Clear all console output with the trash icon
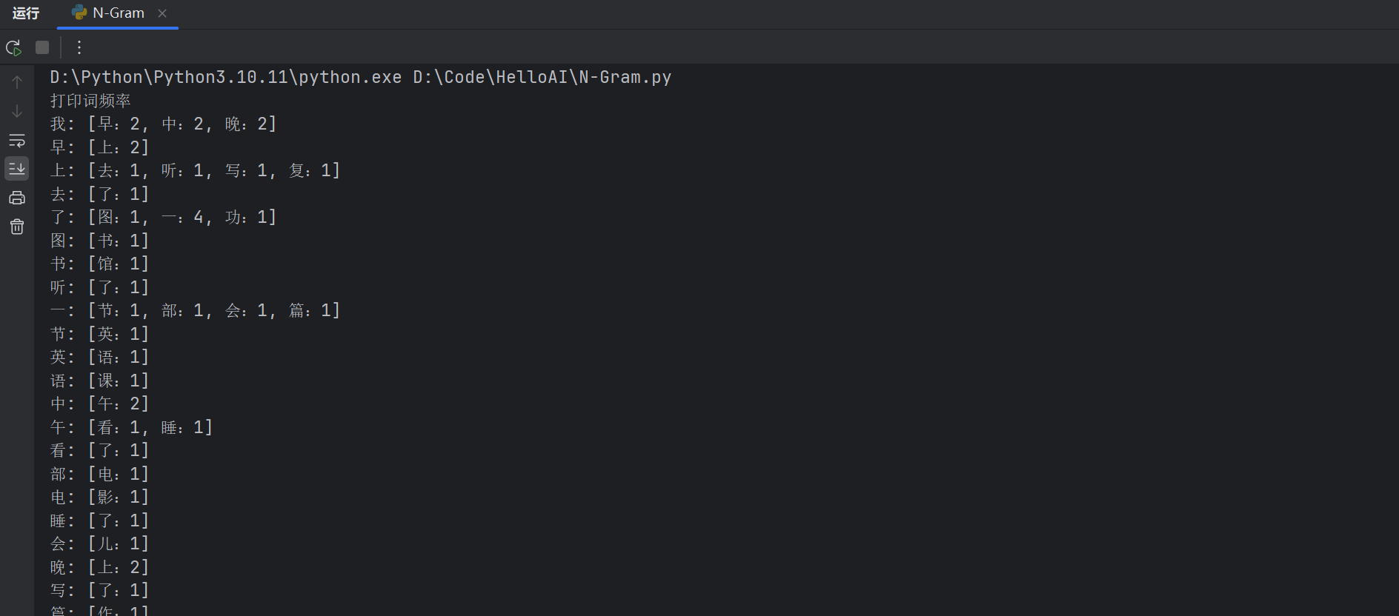The height and width of the screenshot is (616, 1399). point(17,227)
